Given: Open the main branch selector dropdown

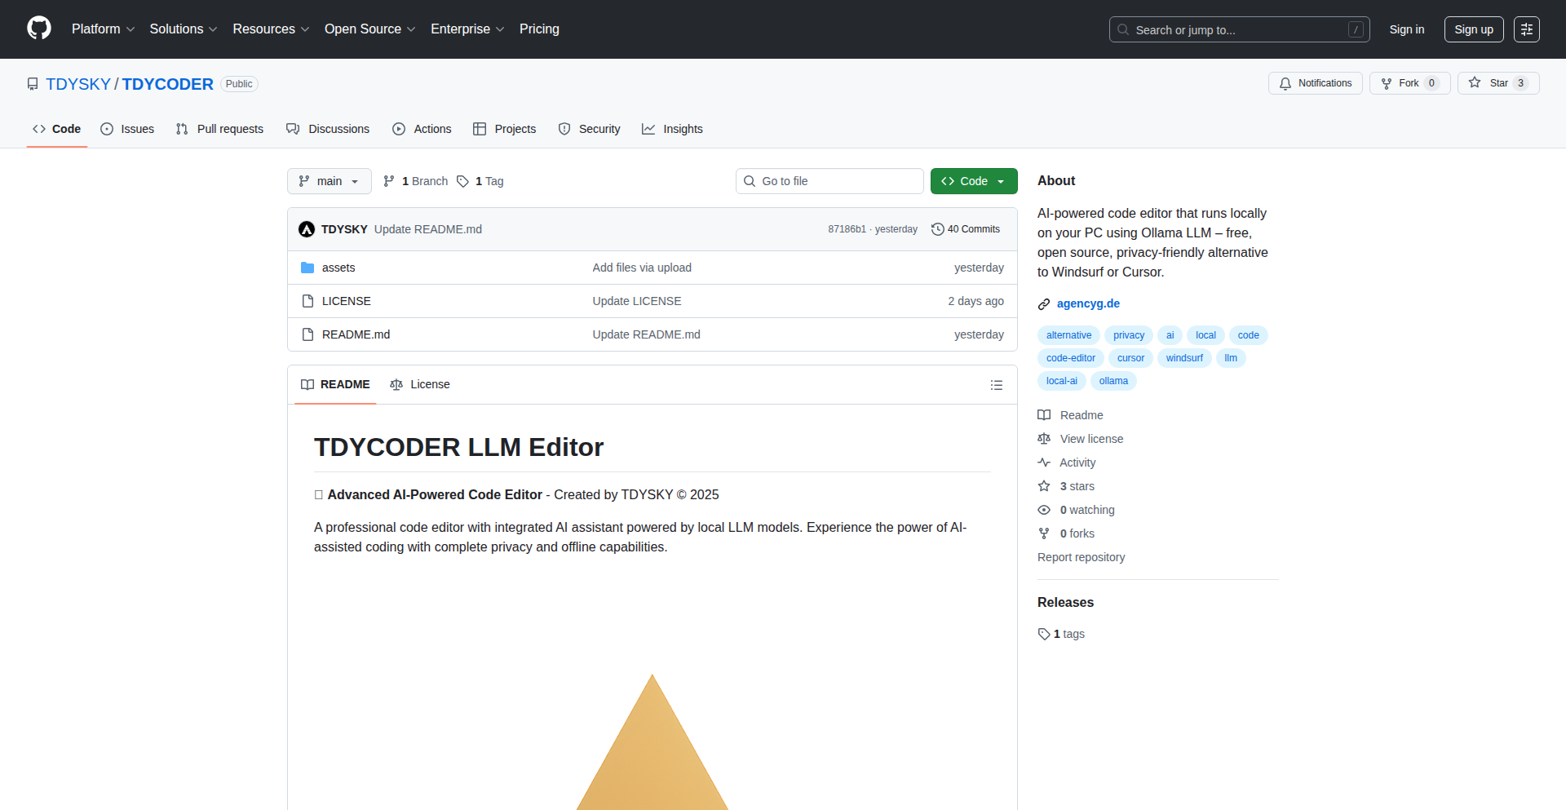Looking at the screenshot, I should 329,181.
